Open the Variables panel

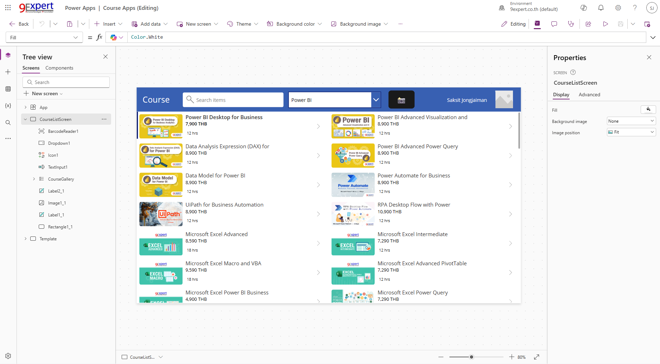tap(8, 105)
